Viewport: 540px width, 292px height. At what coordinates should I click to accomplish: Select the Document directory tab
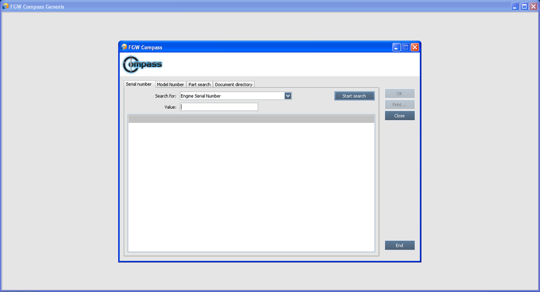point(234,84)
